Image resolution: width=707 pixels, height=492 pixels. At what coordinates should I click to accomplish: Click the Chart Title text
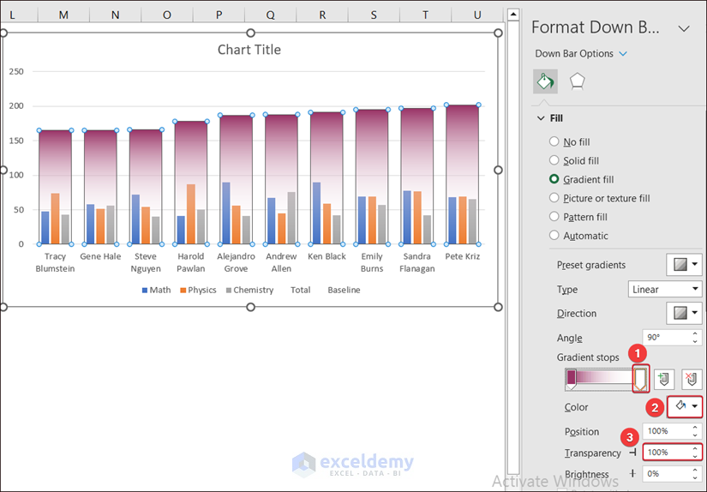point(249,50)
